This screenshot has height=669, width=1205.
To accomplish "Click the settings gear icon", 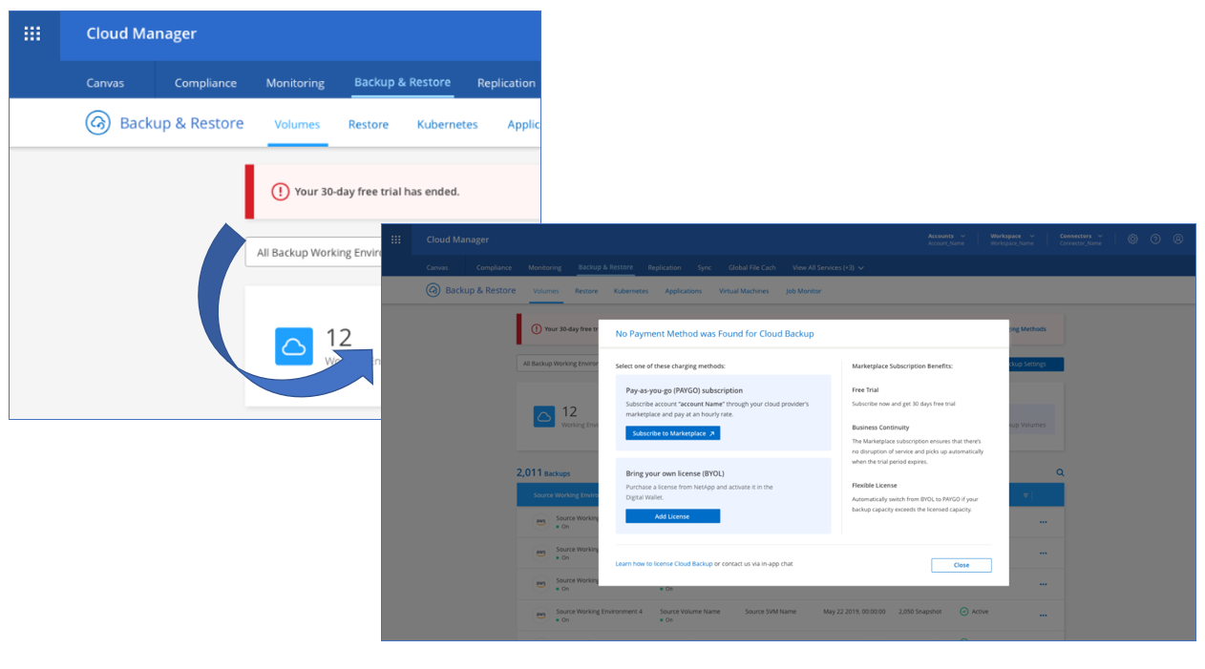I will [1132, 240].
